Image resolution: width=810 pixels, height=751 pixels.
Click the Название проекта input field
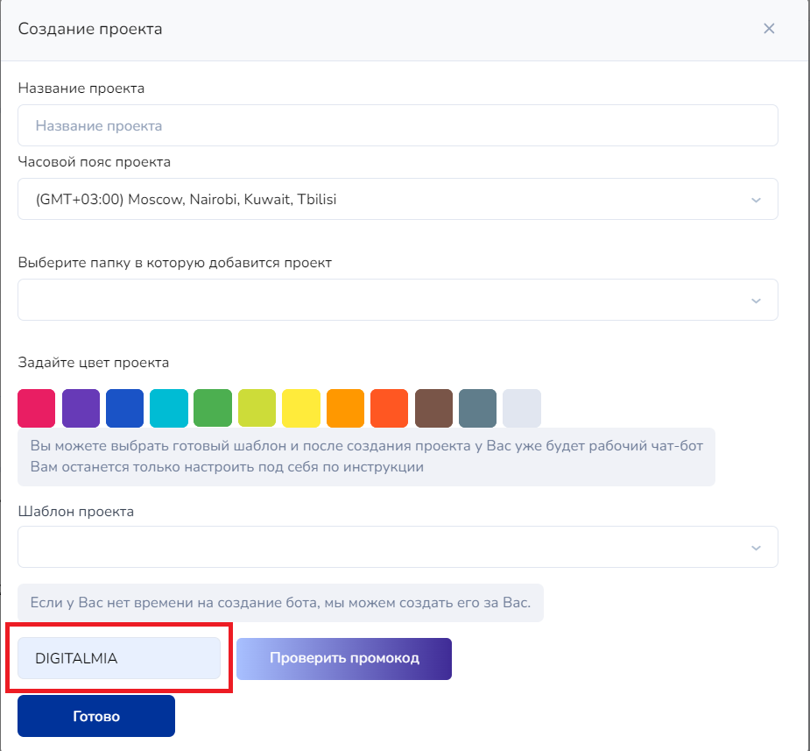coord(398,125)
